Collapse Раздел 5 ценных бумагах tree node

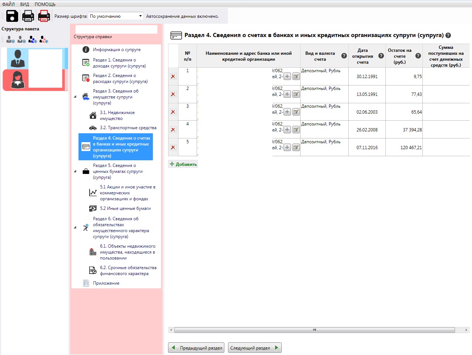[x=75, y=171]
